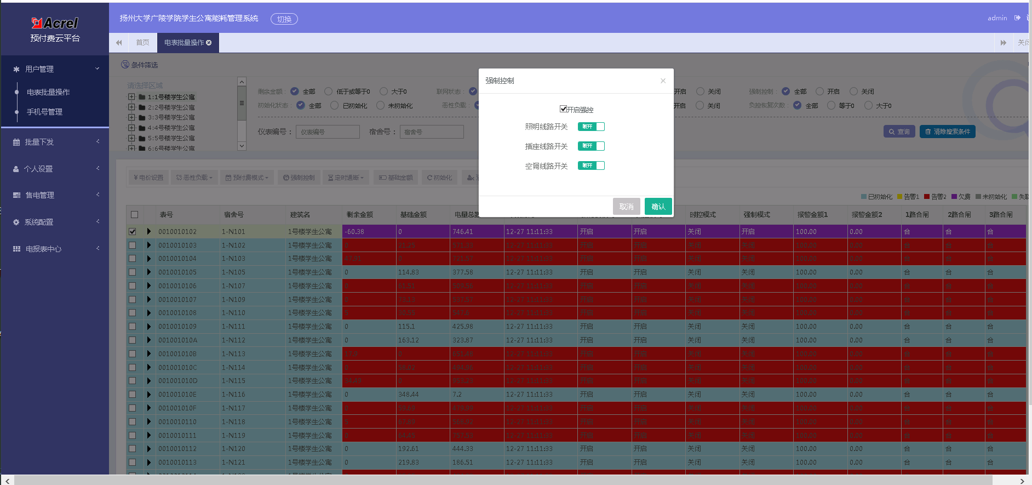The width and height of the screenshot is (1032, 485).
Task: Toggle the 开启强控 checkbox
Action: (x=563, y=109)
